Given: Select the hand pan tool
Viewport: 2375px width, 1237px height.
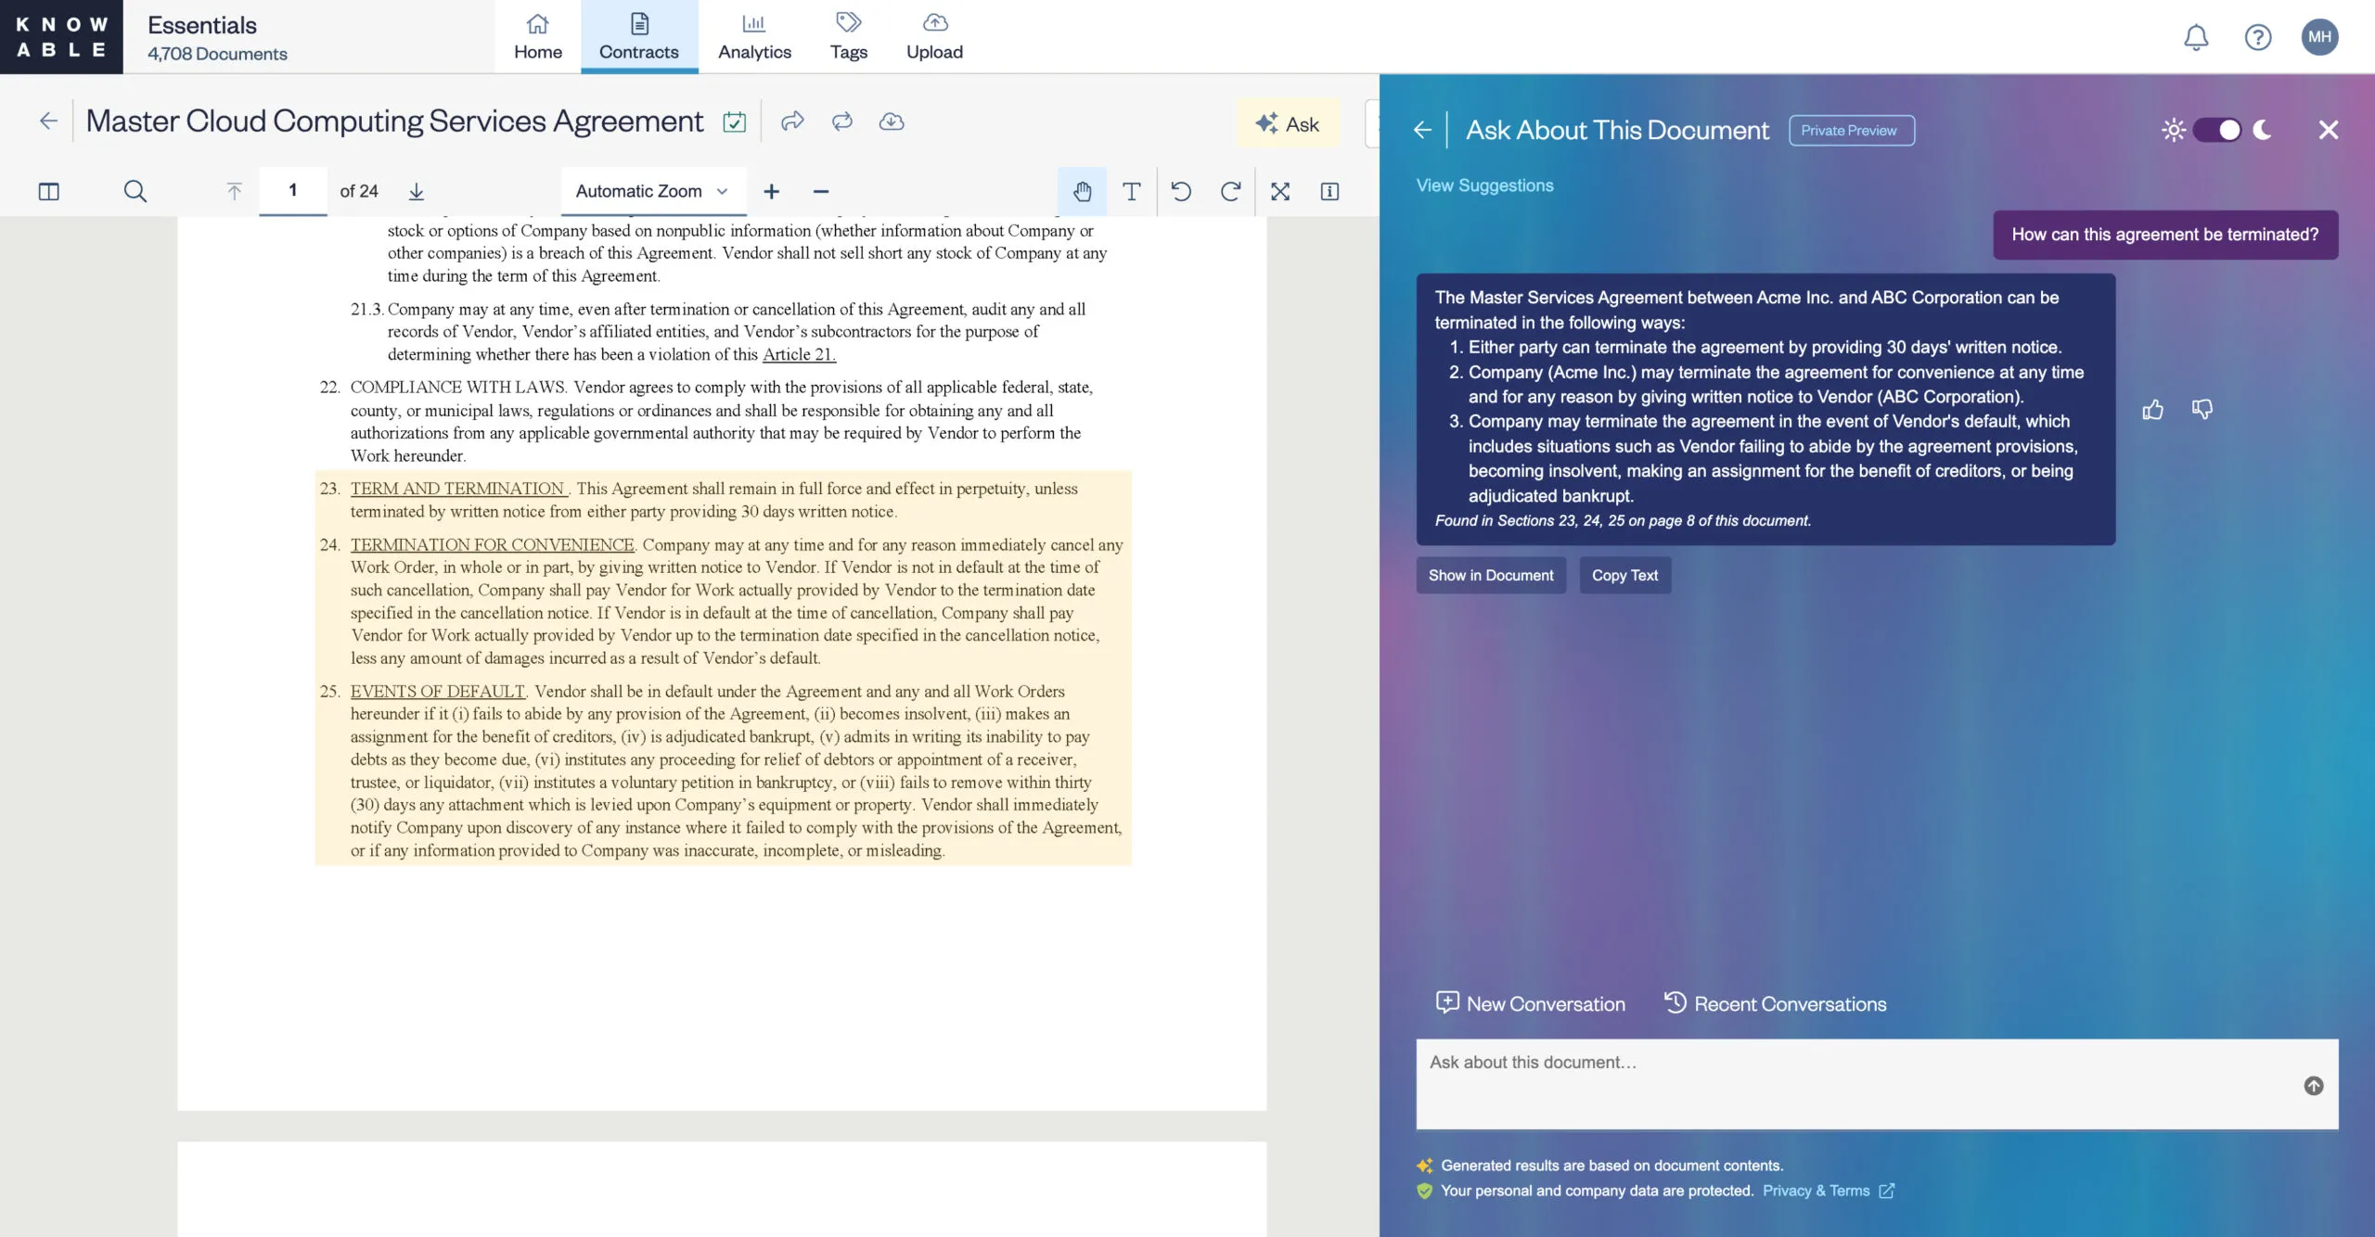Looking at the screenshot, I should (x=1082, y=192).
